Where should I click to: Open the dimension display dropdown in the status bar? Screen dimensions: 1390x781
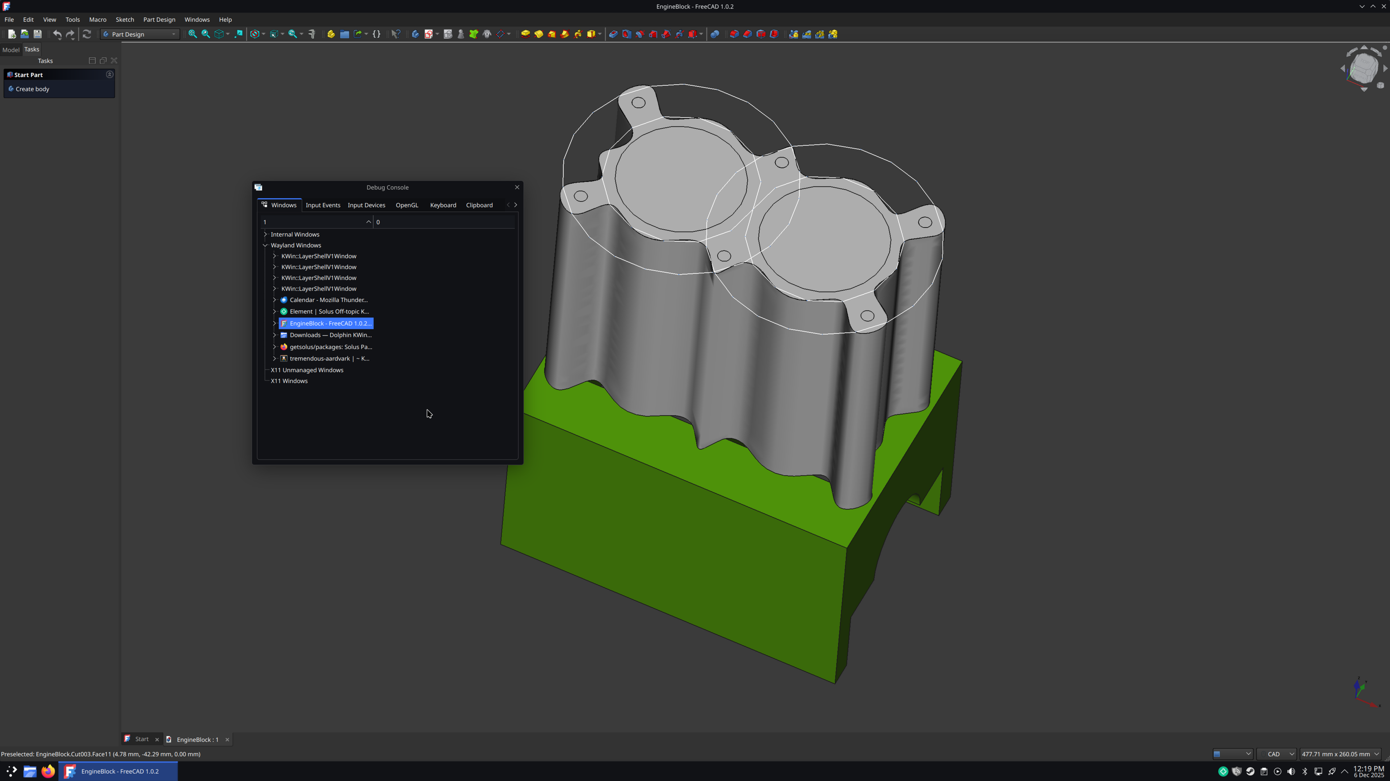tap(1340, 754)
